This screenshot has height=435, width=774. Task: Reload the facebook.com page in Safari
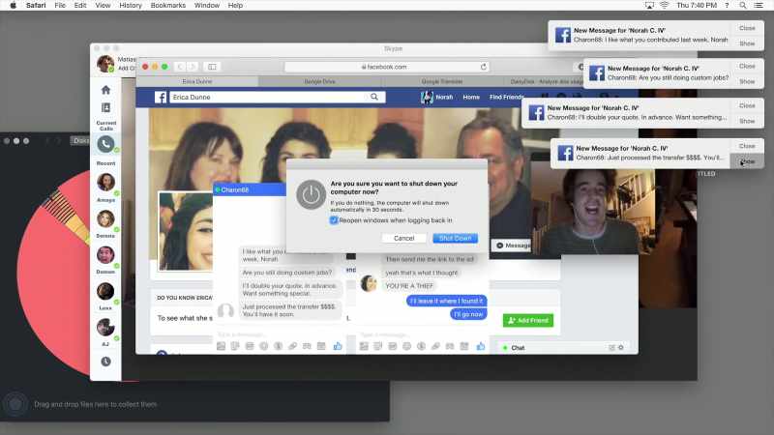483,67
